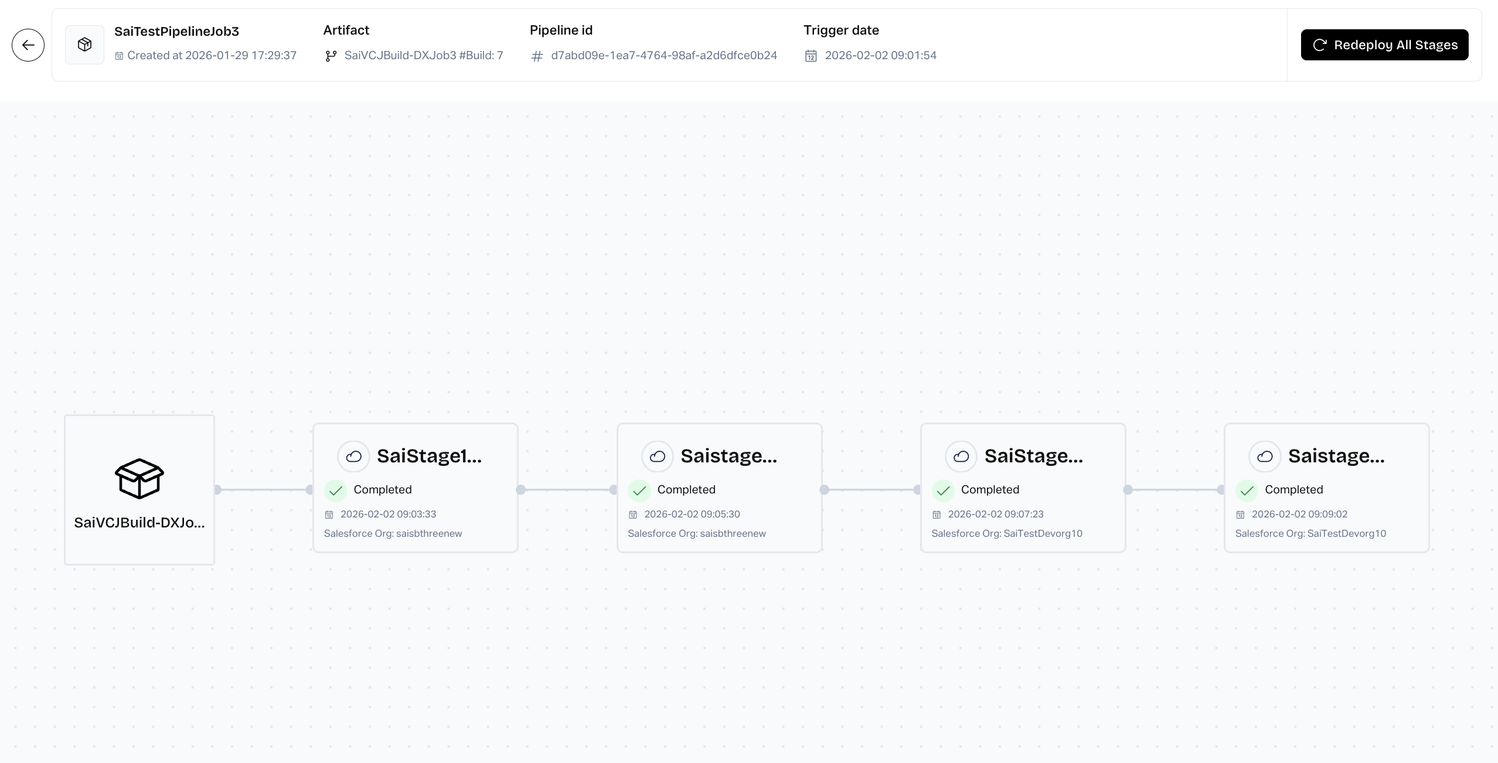This screenshot has width=1498, height=763.
Task: Click pipeline id d7abd09e text
Action: point(663,56)
